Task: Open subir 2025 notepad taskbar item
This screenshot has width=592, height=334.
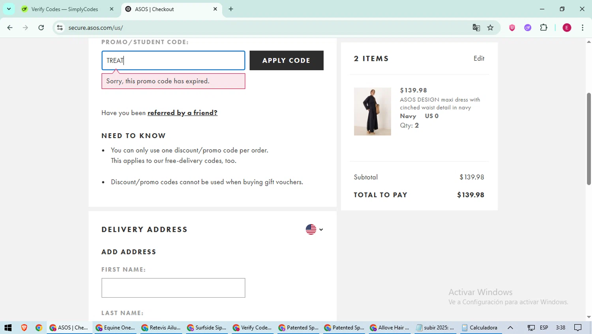Action: pos(436,328)
